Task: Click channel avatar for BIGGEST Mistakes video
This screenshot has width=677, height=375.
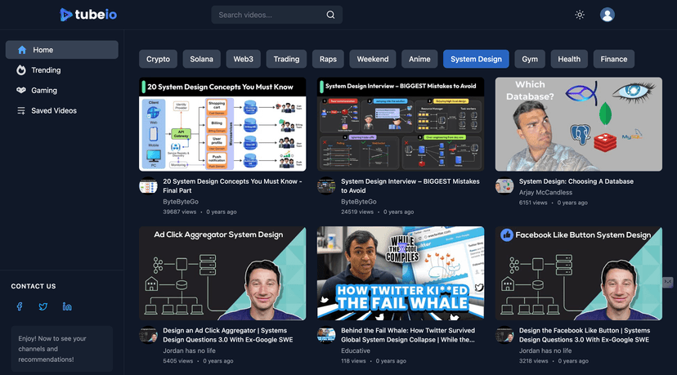Action: pos(326,186)
